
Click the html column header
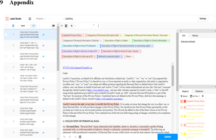coord(23,26)
